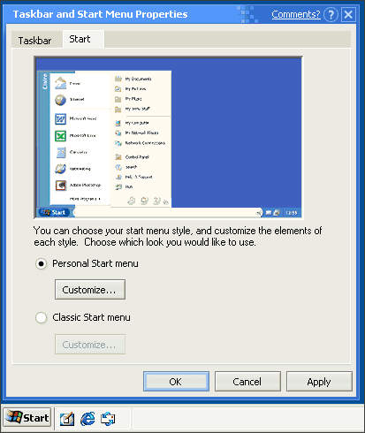Open the Comments? link in title bar

(x=296, y=14)
